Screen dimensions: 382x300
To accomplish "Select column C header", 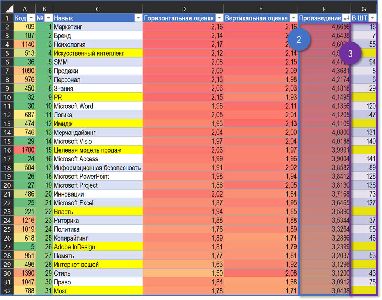I will tap(98, 9).
